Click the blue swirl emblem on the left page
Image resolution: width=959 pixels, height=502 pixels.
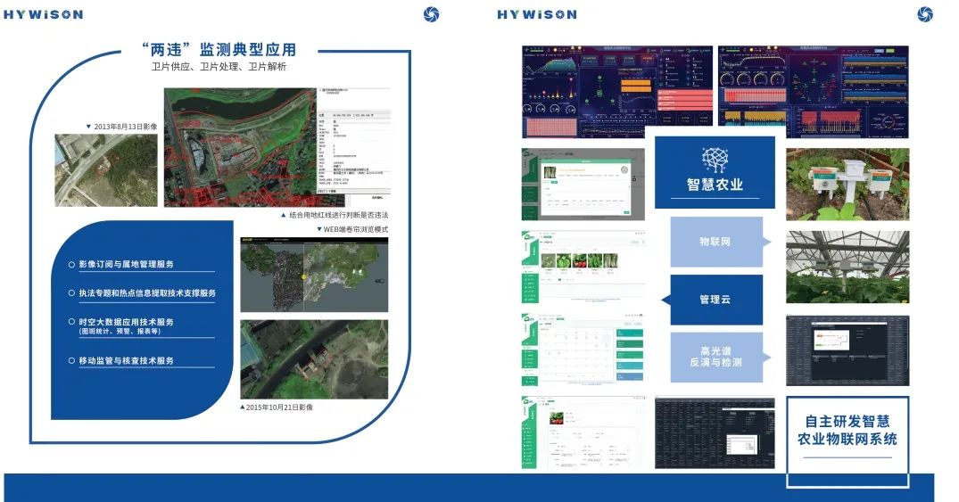point(431,14)
